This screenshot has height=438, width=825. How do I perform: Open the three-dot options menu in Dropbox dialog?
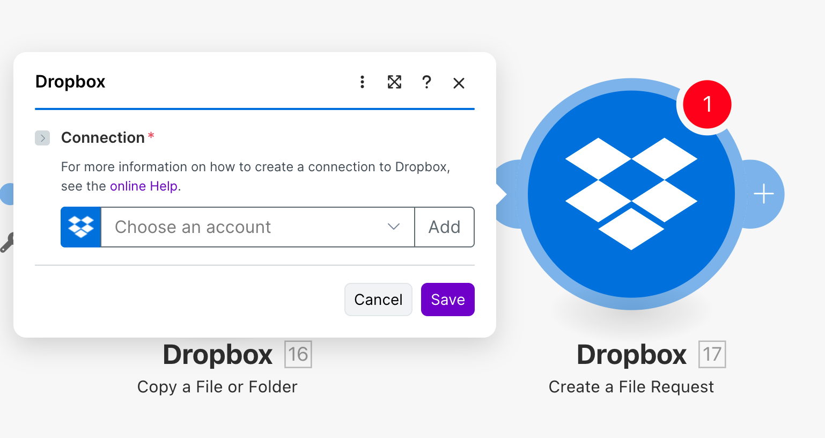point(362,82)
